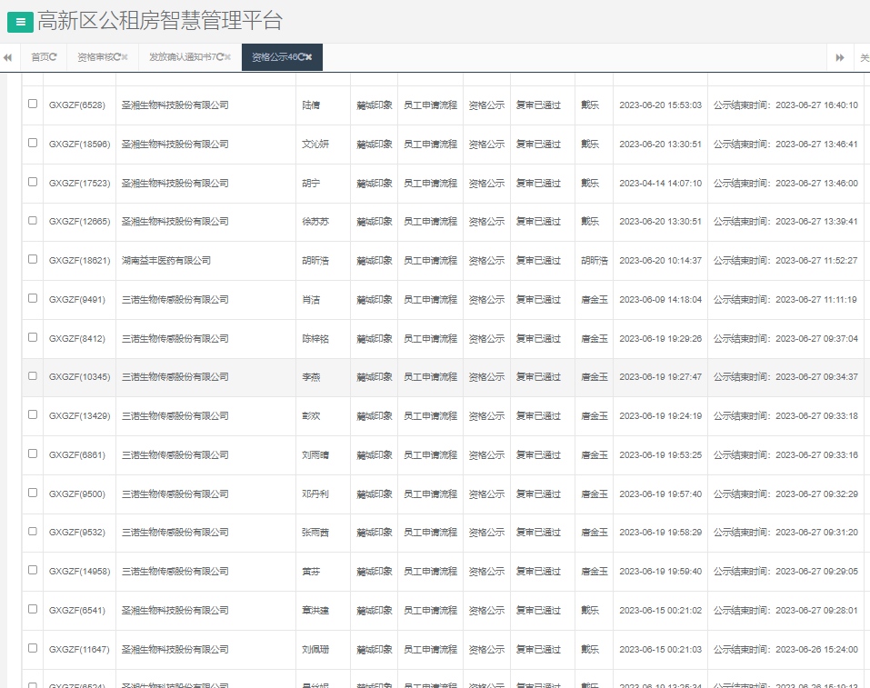
Task: Refresh the 首页 tab via its reload icon
Action: tap(53, 57)
